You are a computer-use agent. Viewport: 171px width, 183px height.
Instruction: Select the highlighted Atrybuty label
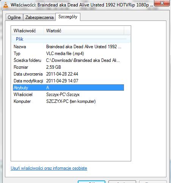[21, 88]
